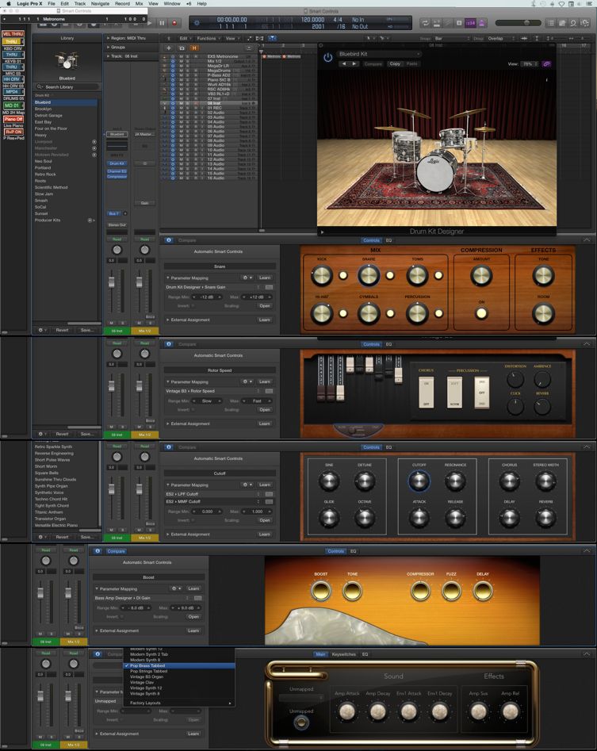Click the BOOST knob on the bass amp panel
The width and height of the screenshot is (597, 751).
321,591
